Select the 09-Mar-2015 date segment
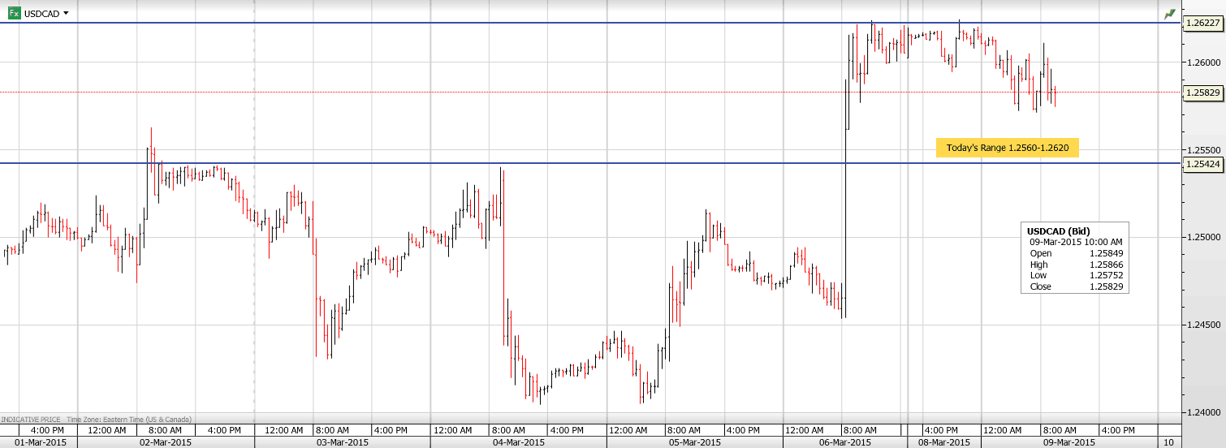Viewport: 1226px width, 448px height. [1068, 442]
